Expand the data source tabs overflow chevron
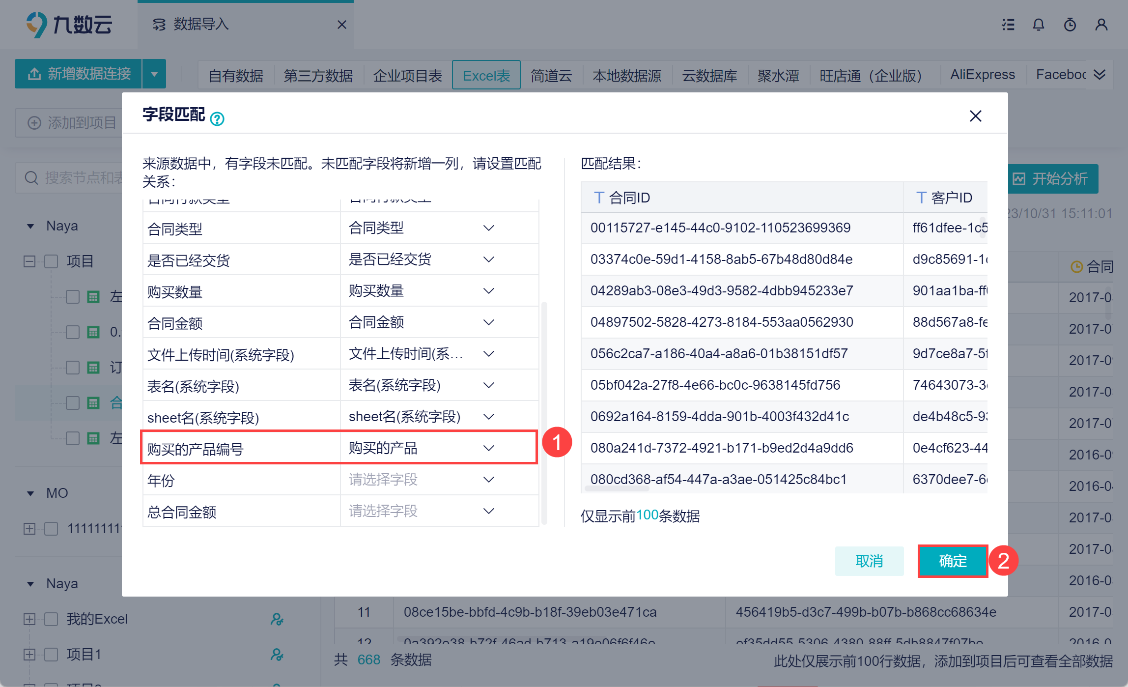 tap(1100, 74)
